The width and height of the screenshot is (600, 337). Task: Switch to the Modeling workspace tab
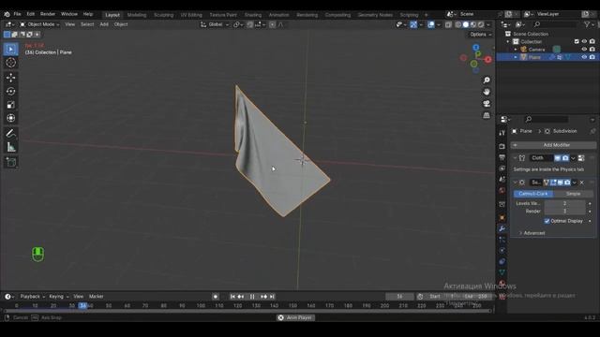point(137,15)
